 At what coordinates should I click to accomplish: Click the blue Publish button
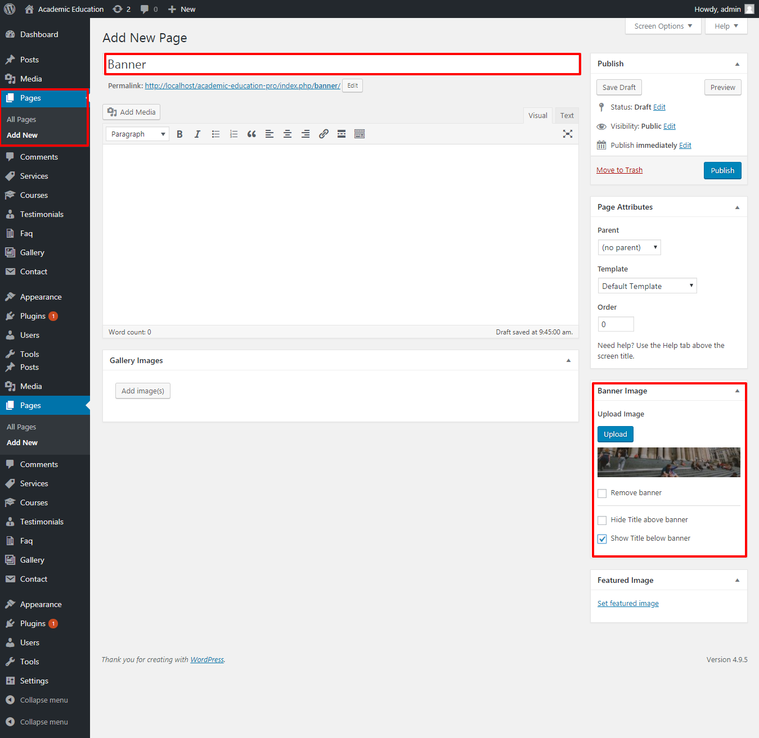point(722,171)
